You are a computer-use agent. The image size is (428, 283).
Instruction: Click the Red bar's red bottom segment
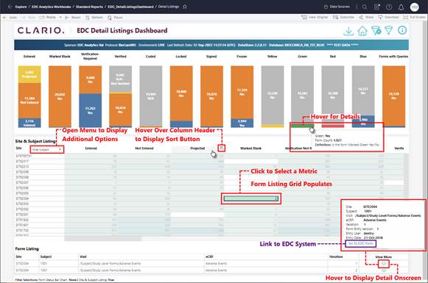coord(333,126)
